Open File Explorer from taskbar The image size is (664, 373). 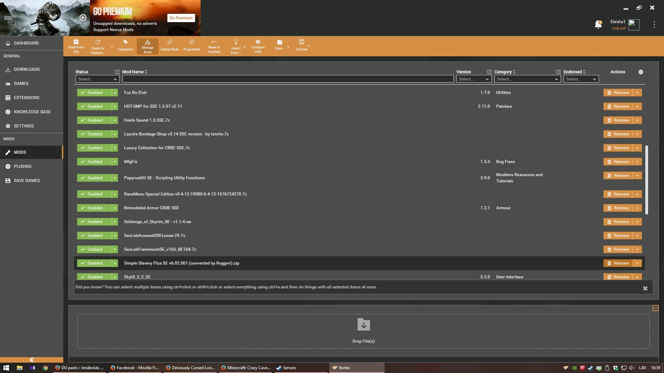19,368
